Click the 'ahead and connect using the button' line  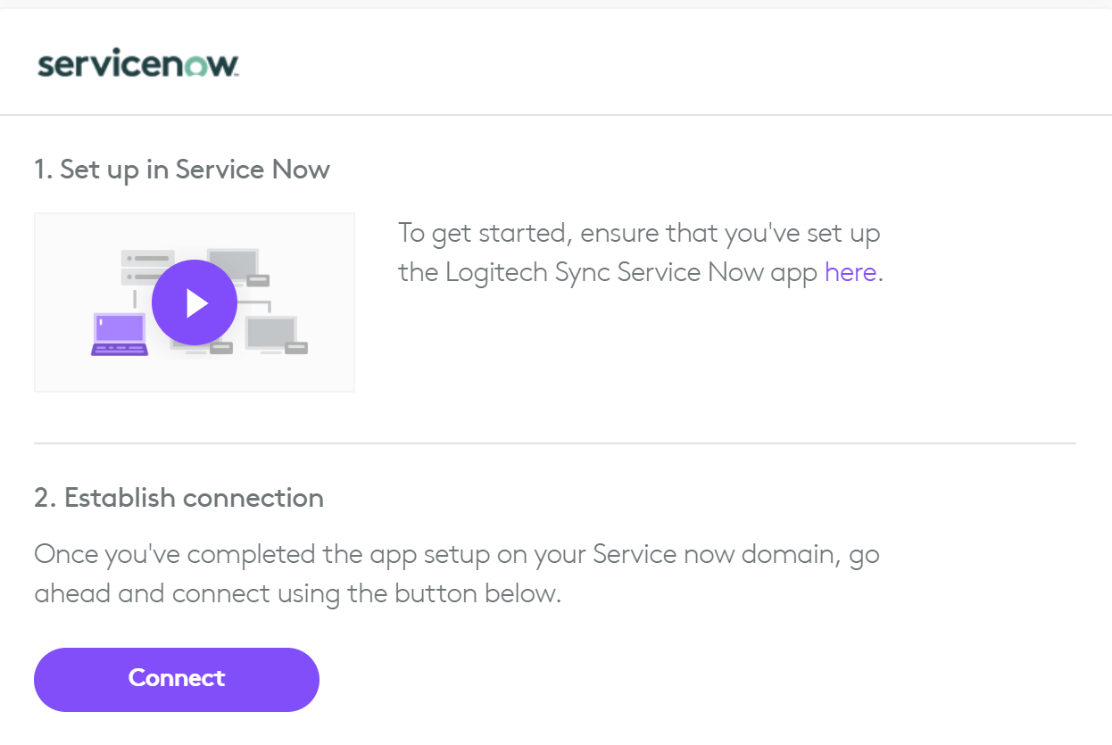click(x=297, y=593)
